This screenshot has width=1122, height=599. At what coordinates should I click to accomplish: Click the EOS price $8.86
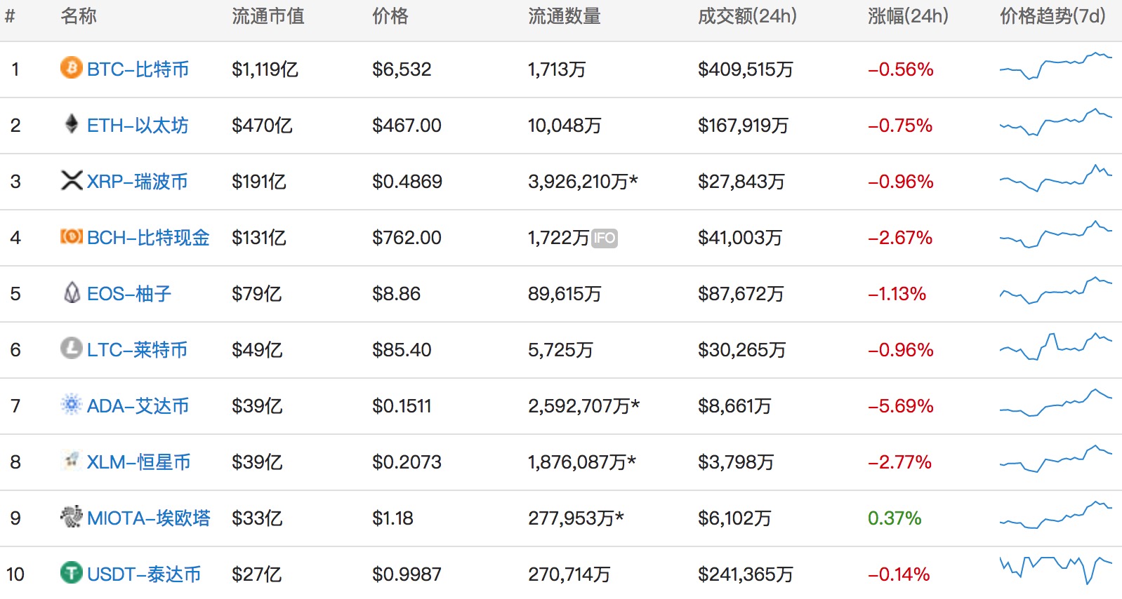point(396,294)
